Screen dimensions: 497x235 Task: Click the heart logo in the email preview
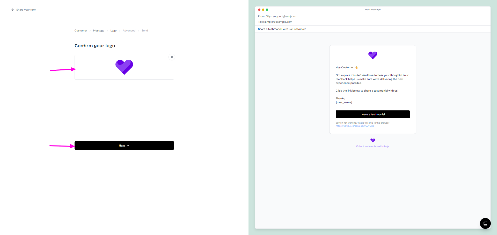(373, 55)
